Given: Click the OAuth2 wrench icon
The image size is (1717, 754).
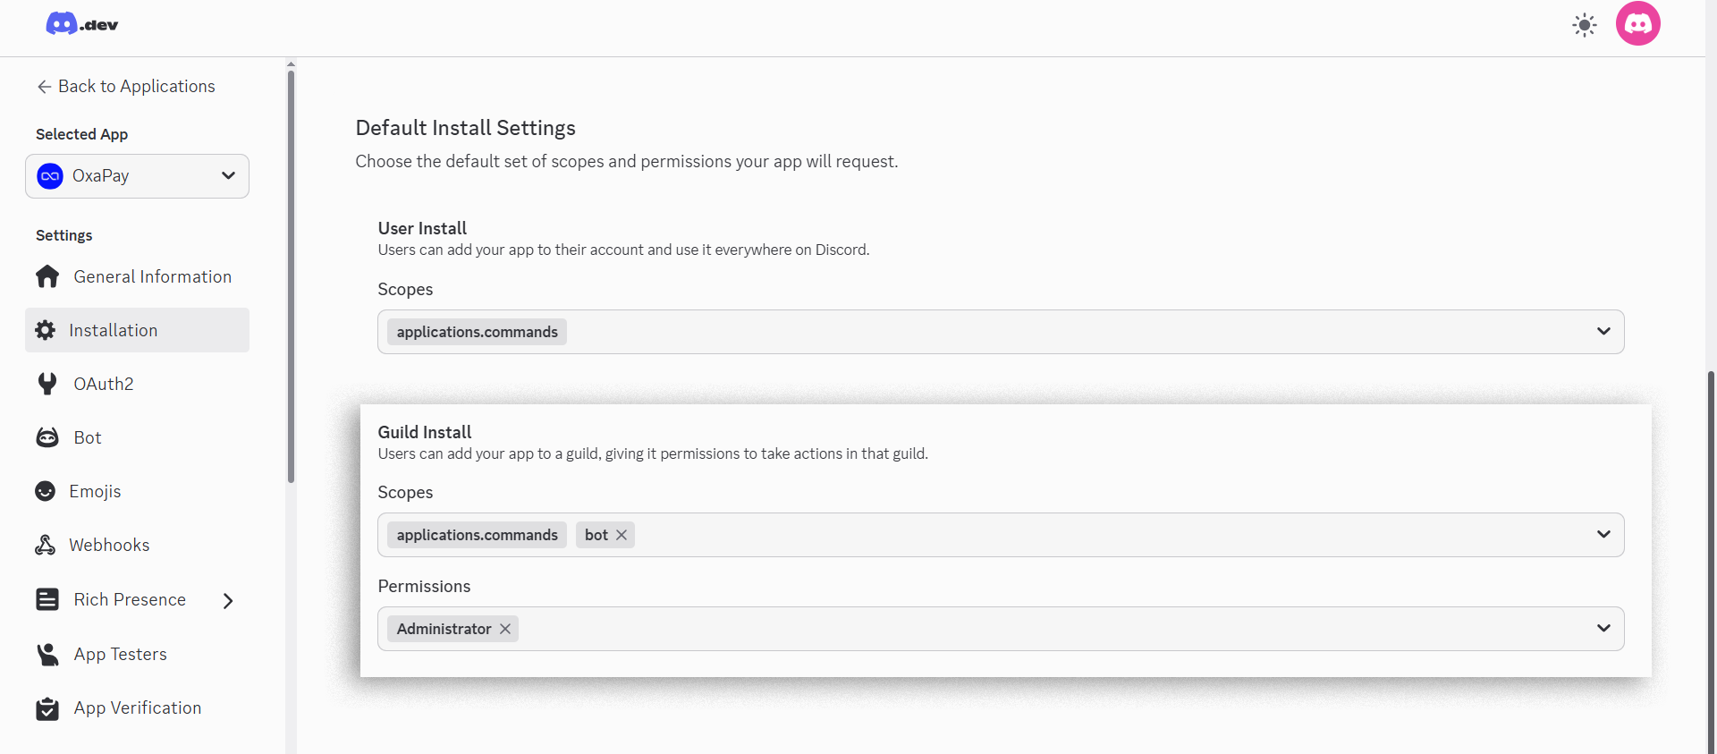Looking at the screenshot, I should pos(47,384).
